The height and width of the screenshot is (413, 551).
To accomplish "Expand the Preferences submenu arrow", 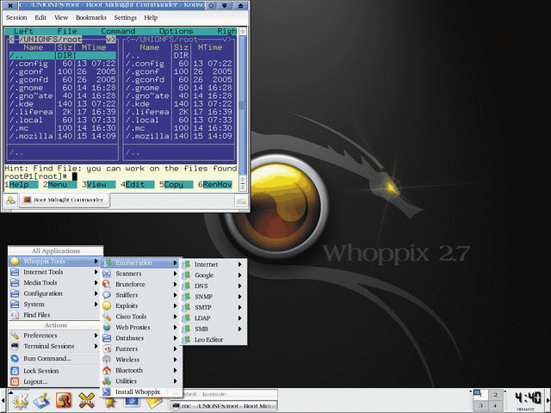I will 96,336.
